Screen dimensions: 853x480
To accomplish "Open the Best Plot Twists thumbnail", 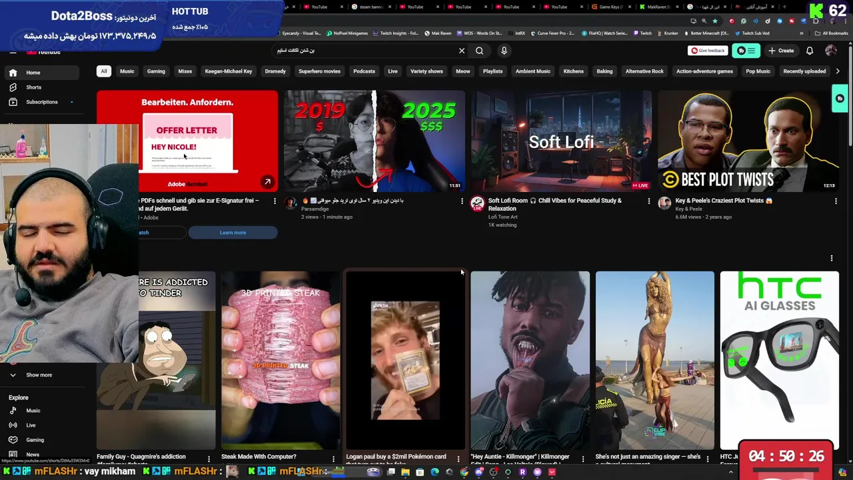I will tap(748, 141).
